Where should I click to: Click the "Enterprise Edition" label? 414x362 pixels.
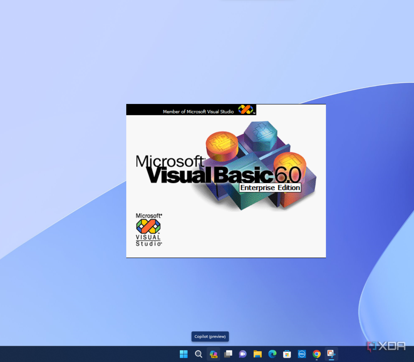point(270,188)
